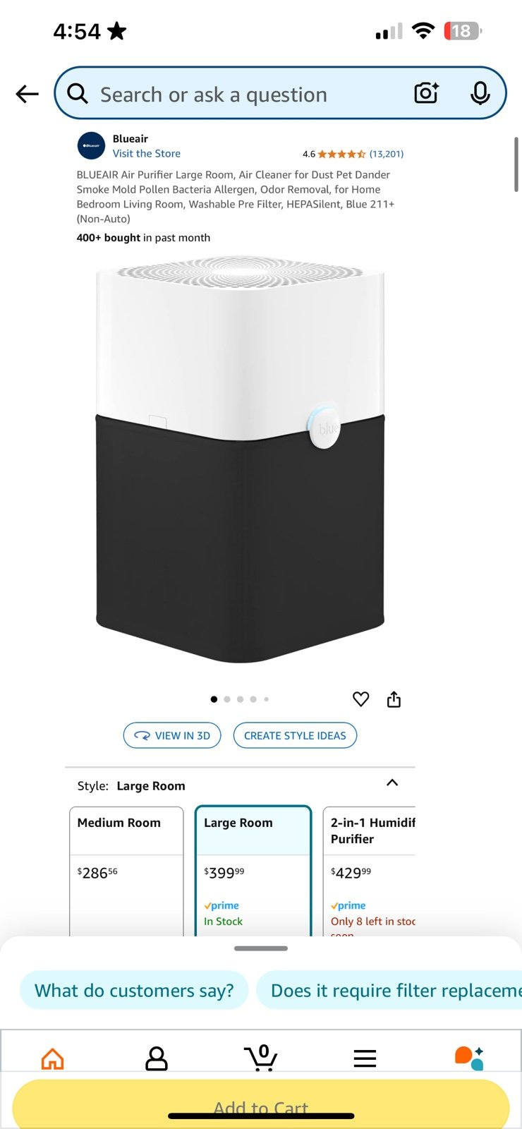Open the Home tab icon
Image resolution: width=522 pixels, height=1129 pixels.
(53, 1058)
